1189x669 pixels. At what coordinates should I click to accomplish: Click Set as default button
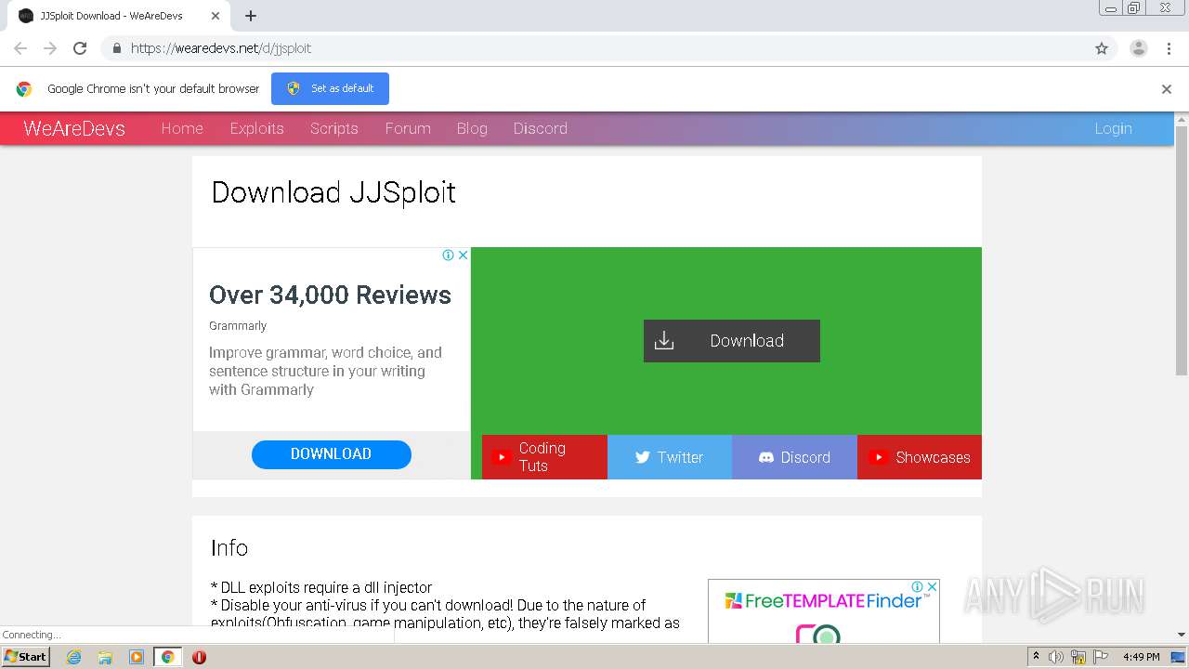click(x=330, y=88)
